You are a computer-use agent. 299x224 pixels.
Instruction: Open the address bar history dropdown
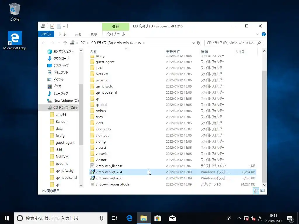pyautogui.click(x=193, y=43)
